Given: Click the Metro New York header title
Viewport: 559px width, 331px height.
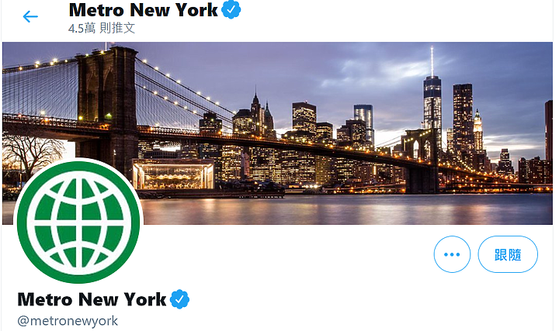Looking at the screenshot, I should coord(143,10).
